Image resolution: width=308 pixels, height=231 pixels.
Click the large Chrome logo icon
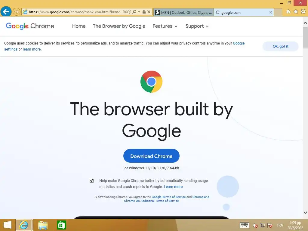coord(151,82)
